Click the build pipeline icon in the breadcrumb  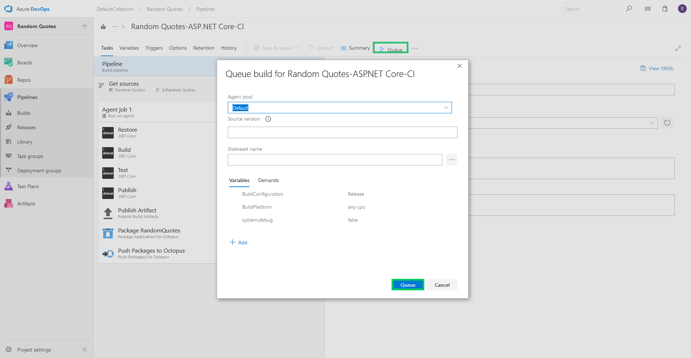point(103,26)
